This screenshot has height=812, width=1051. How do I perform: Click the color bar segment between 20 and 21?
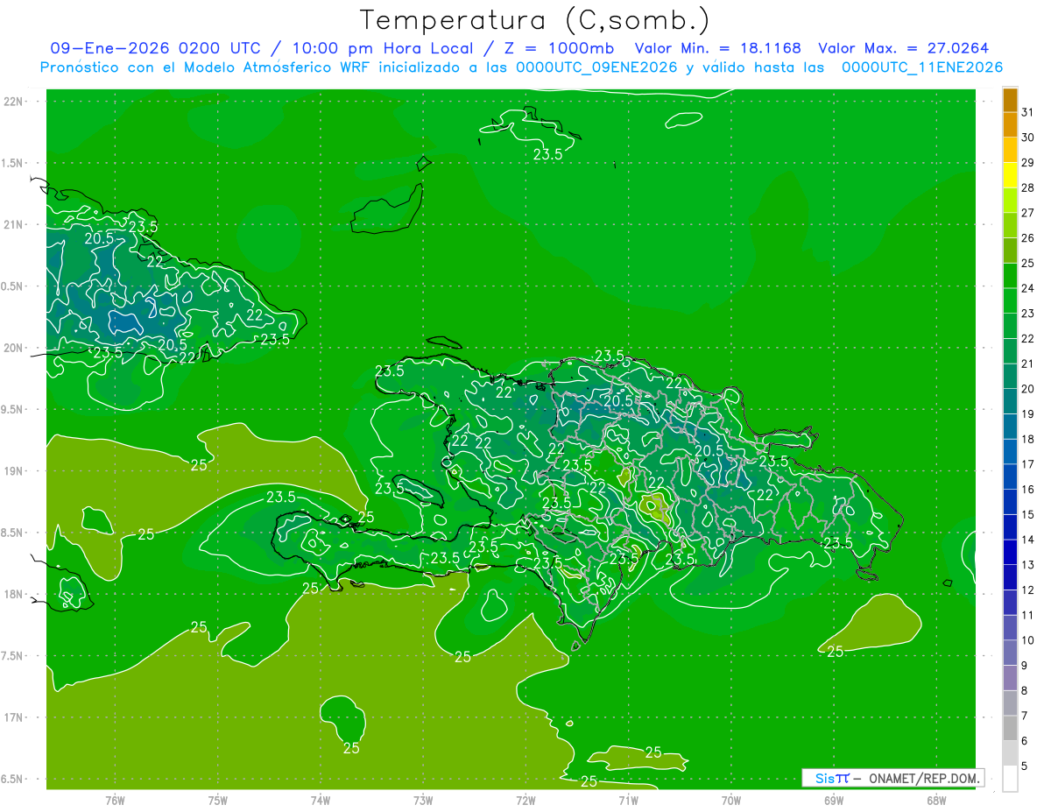coord(1010,377)
